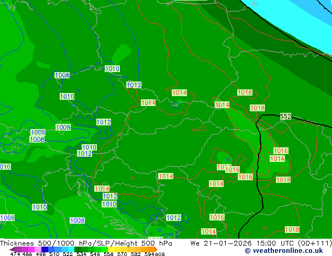Click blue 1006 label stacked above 1008
The image size is (332, 256).
(38, 132)
